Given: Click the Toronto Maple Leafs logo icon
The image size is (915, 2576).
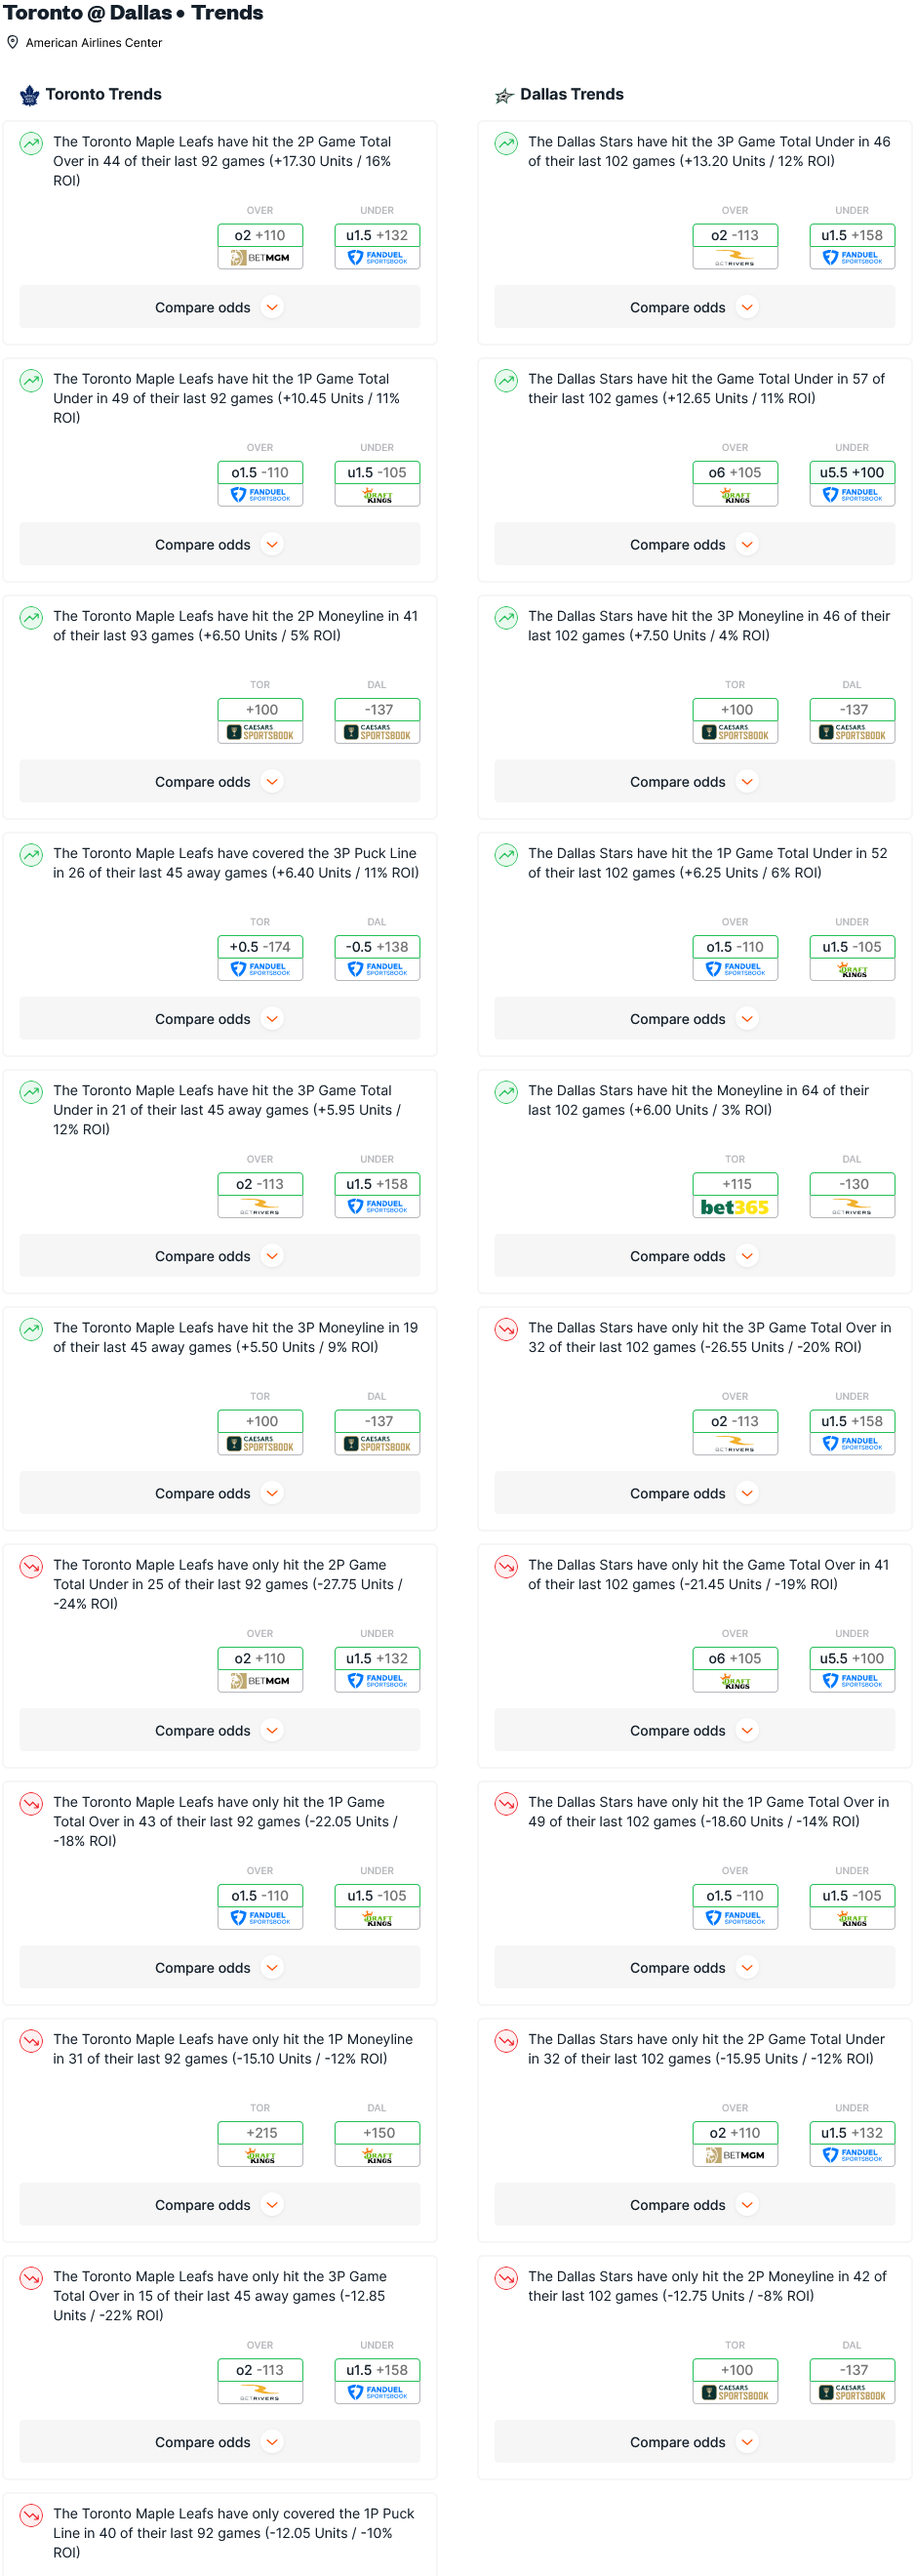Looking at the screenshot, I should pyautogui.click(x=30, y=95).
